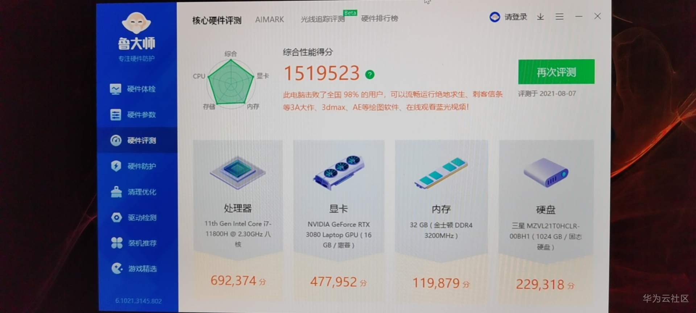This screenshot has height=313, width=696.
Task: Click 再次评测 green retest button
Action: (556, 72)
